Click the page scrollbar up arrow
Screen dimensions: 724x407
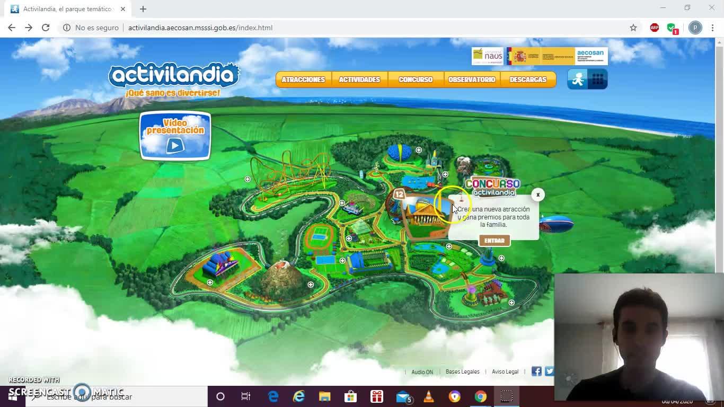point(719,42)
